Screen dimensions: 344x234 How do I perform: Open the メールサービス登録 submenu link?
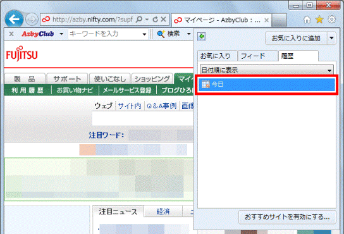point(127,90)
